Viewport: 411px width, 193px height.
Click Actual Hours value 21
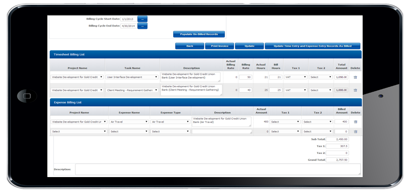coord(266,77)
